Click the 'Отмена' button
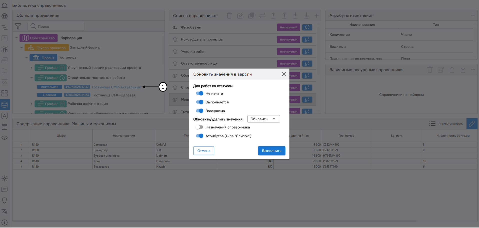 point(204,151)
